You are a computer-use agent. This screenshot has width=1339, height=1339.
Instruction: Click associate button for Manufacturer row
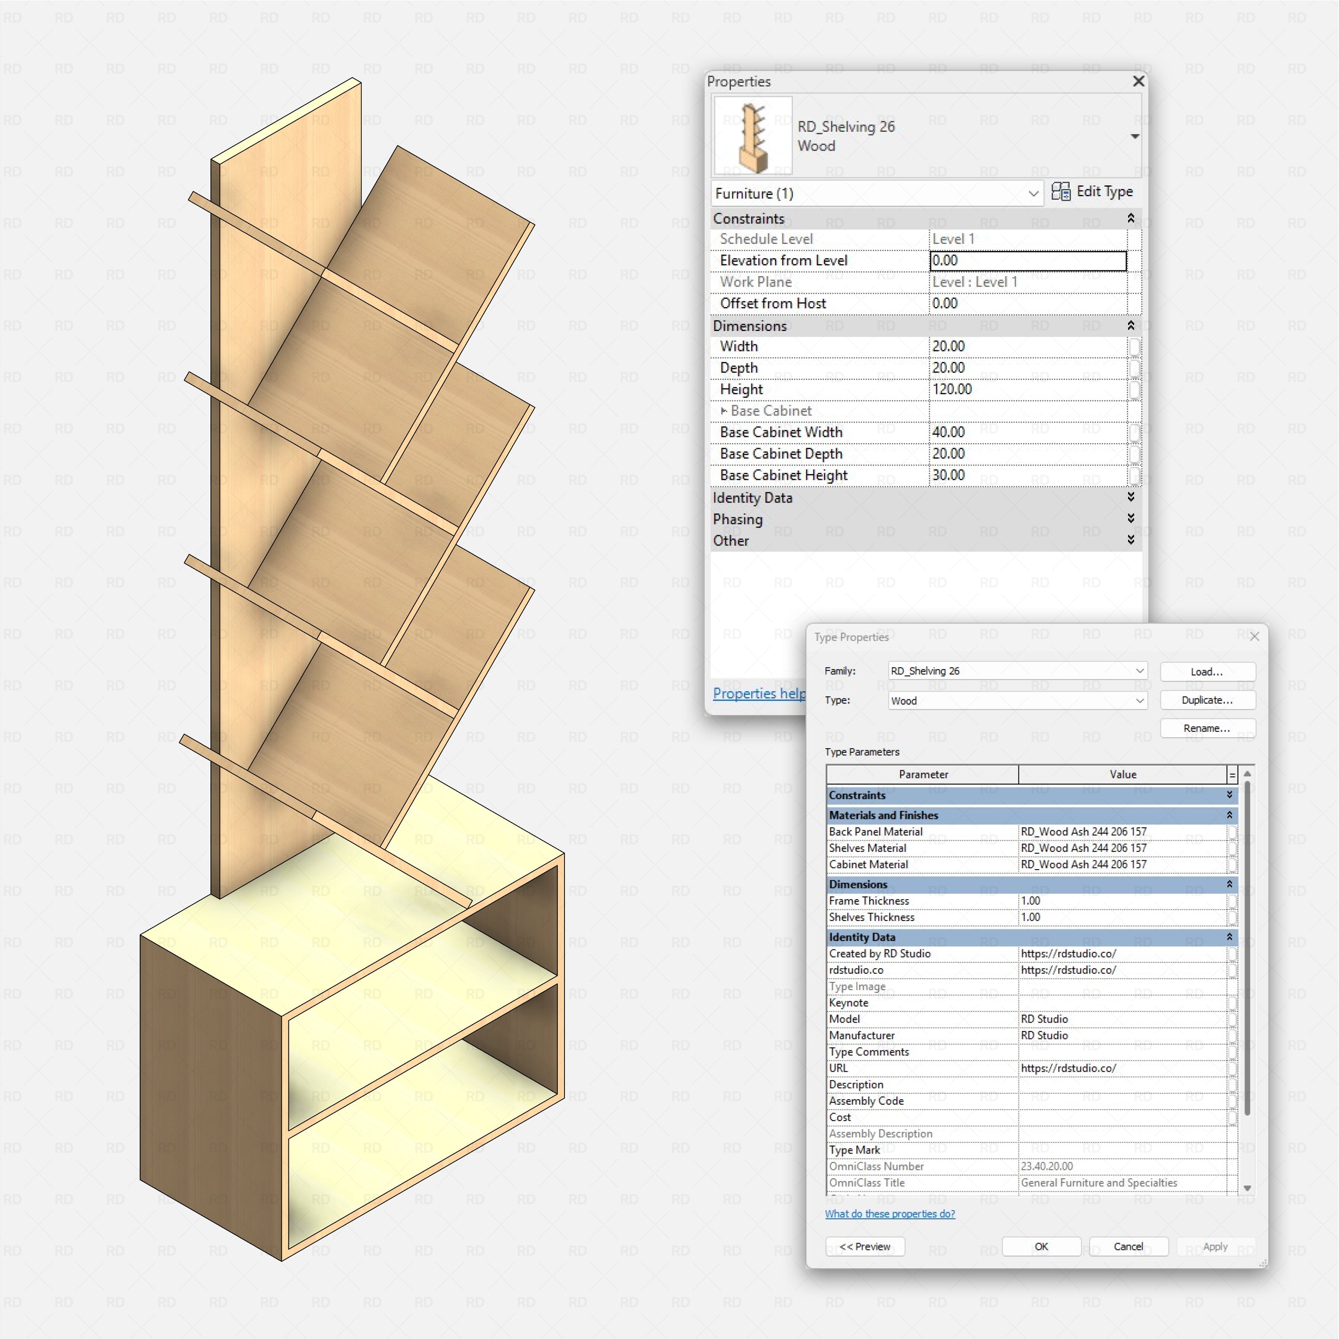(1232, 1036)
